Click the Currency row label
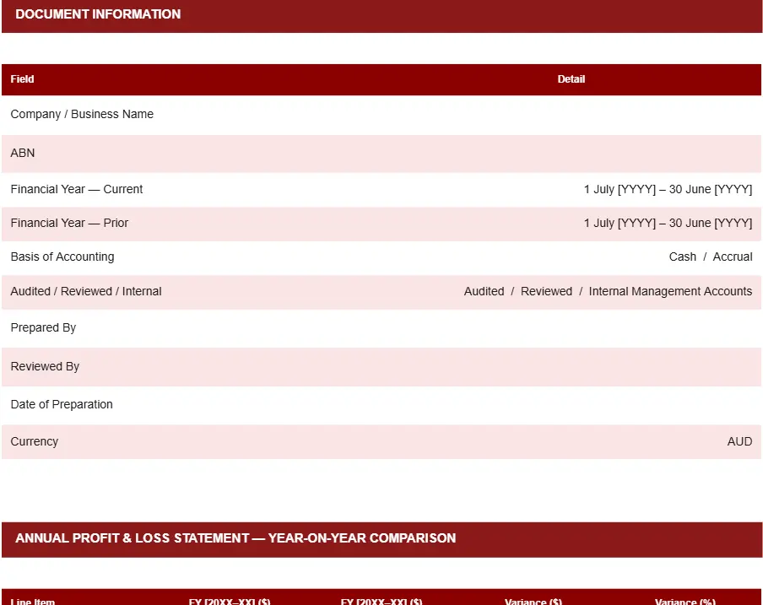Screen dimensions: 763x605 point(35,442)
